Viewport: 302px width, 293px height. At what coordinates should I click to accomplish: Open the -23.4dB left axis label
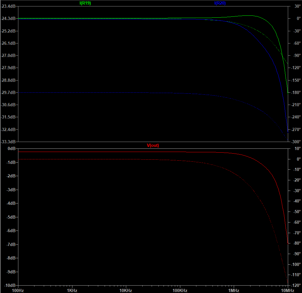8,6
